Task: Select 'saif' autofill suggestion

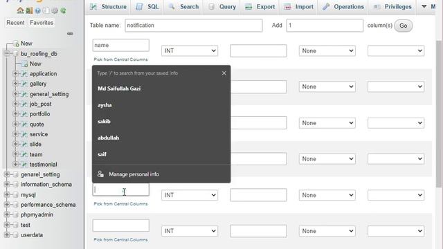Action: (161, 154)
